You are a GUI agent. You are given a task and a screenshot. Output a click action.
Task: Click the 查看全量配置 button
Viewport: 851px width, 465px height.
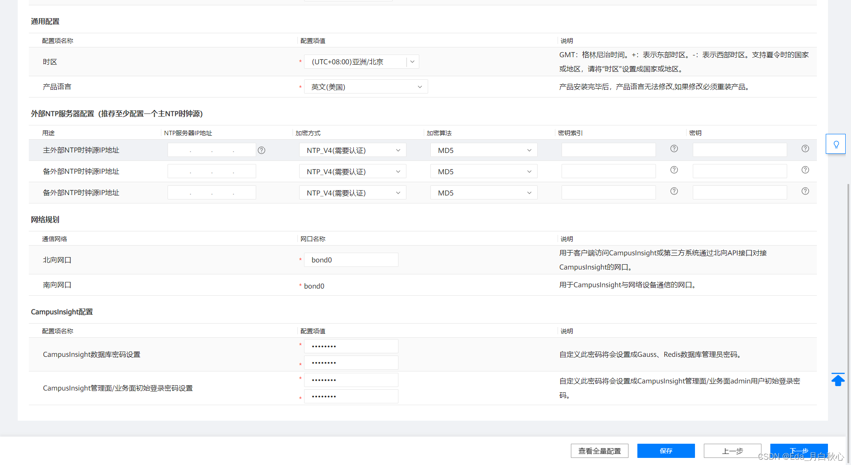click(x=600, y=451)
